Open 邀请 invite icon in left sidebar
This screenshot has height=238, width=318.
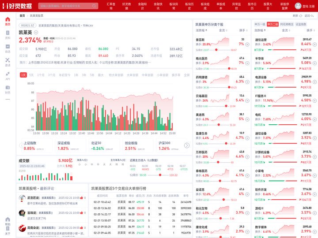click(x=8, y=60)
